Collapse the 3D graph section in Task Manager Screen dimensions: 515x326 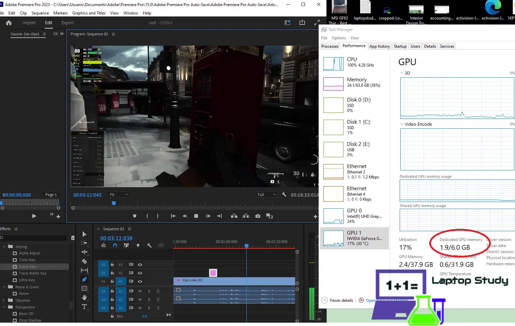[x=402, y=73]
